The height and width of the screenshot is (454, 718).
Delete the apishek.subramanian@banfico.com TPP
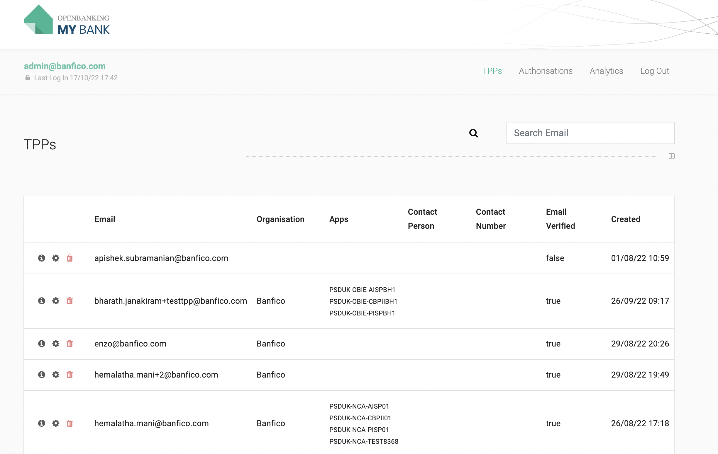(x=70, y=258)
